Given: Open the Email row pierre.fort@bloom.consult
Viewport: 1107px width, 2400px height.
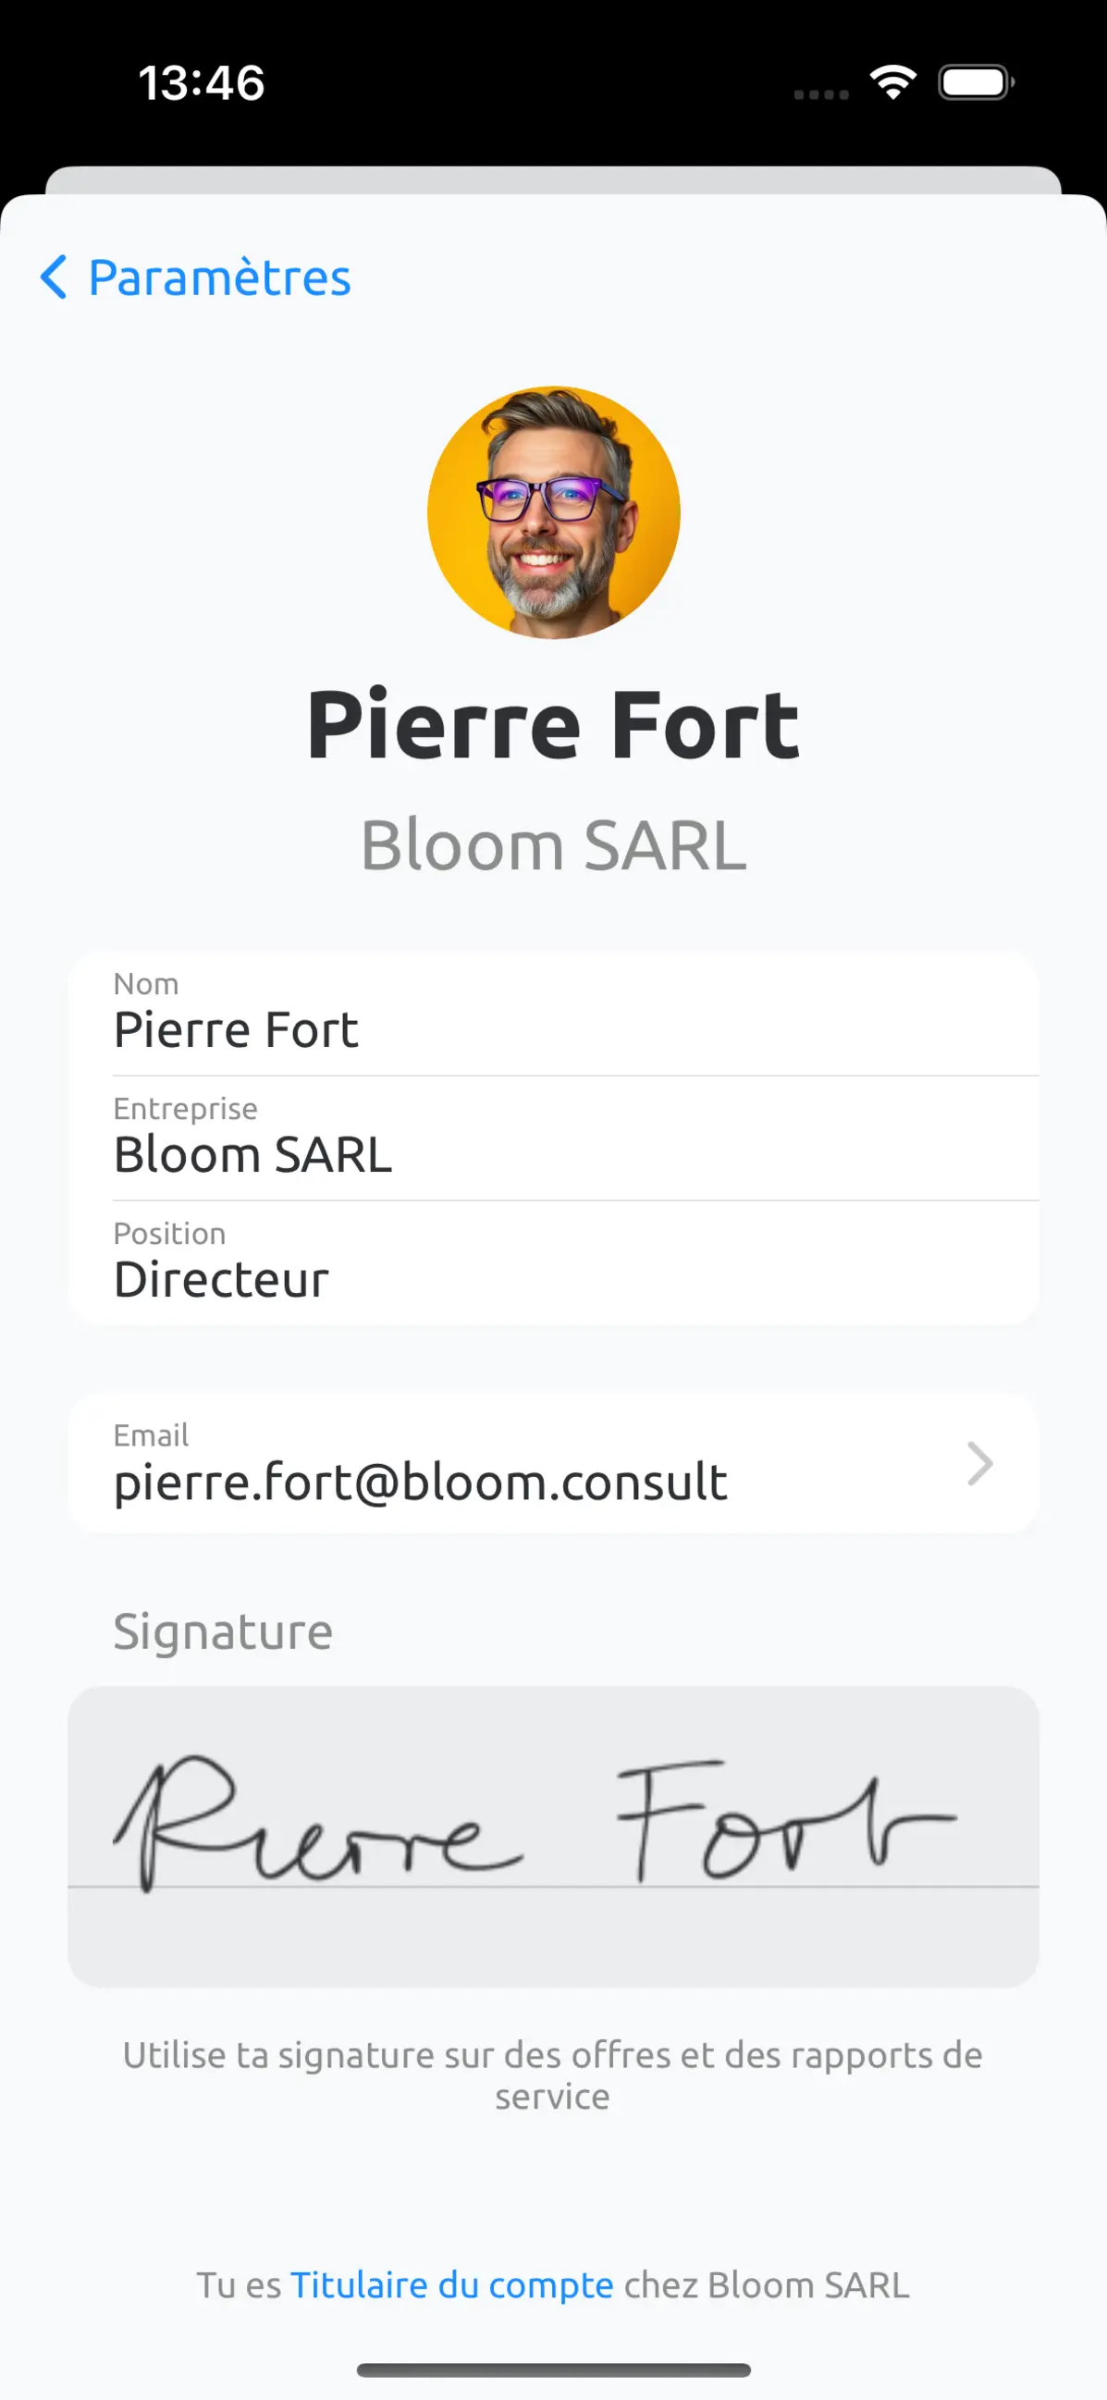Looking at the screenshot, I should click(x=553, y=1464).
